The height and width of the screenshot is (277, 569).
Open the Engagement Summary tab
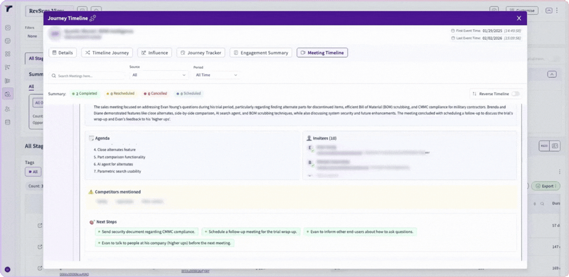click(x=261, y=53)
